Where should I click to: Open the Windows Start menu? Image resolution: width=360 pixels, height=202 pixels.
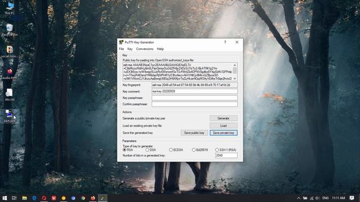click(x=4, y=198)
